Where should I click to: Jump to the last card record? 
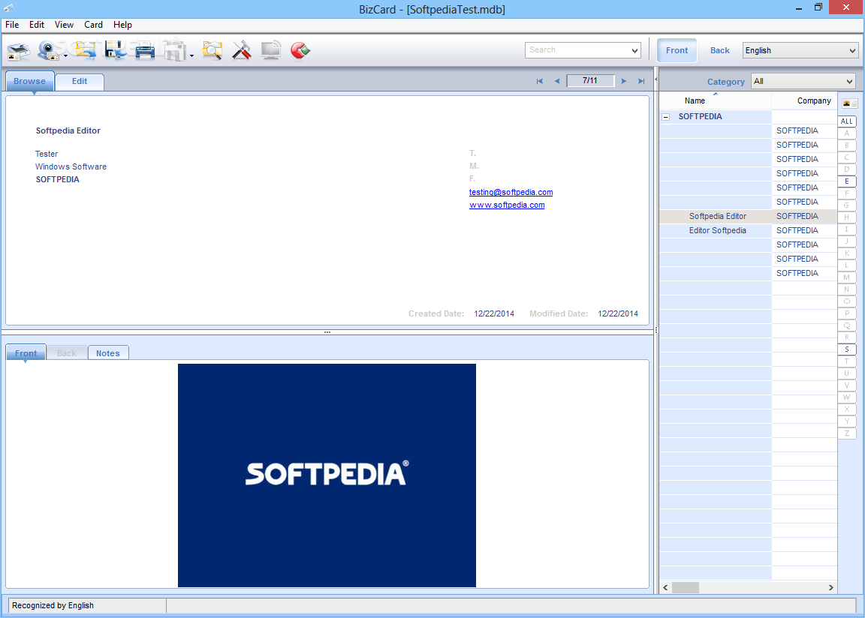(641, 81)
